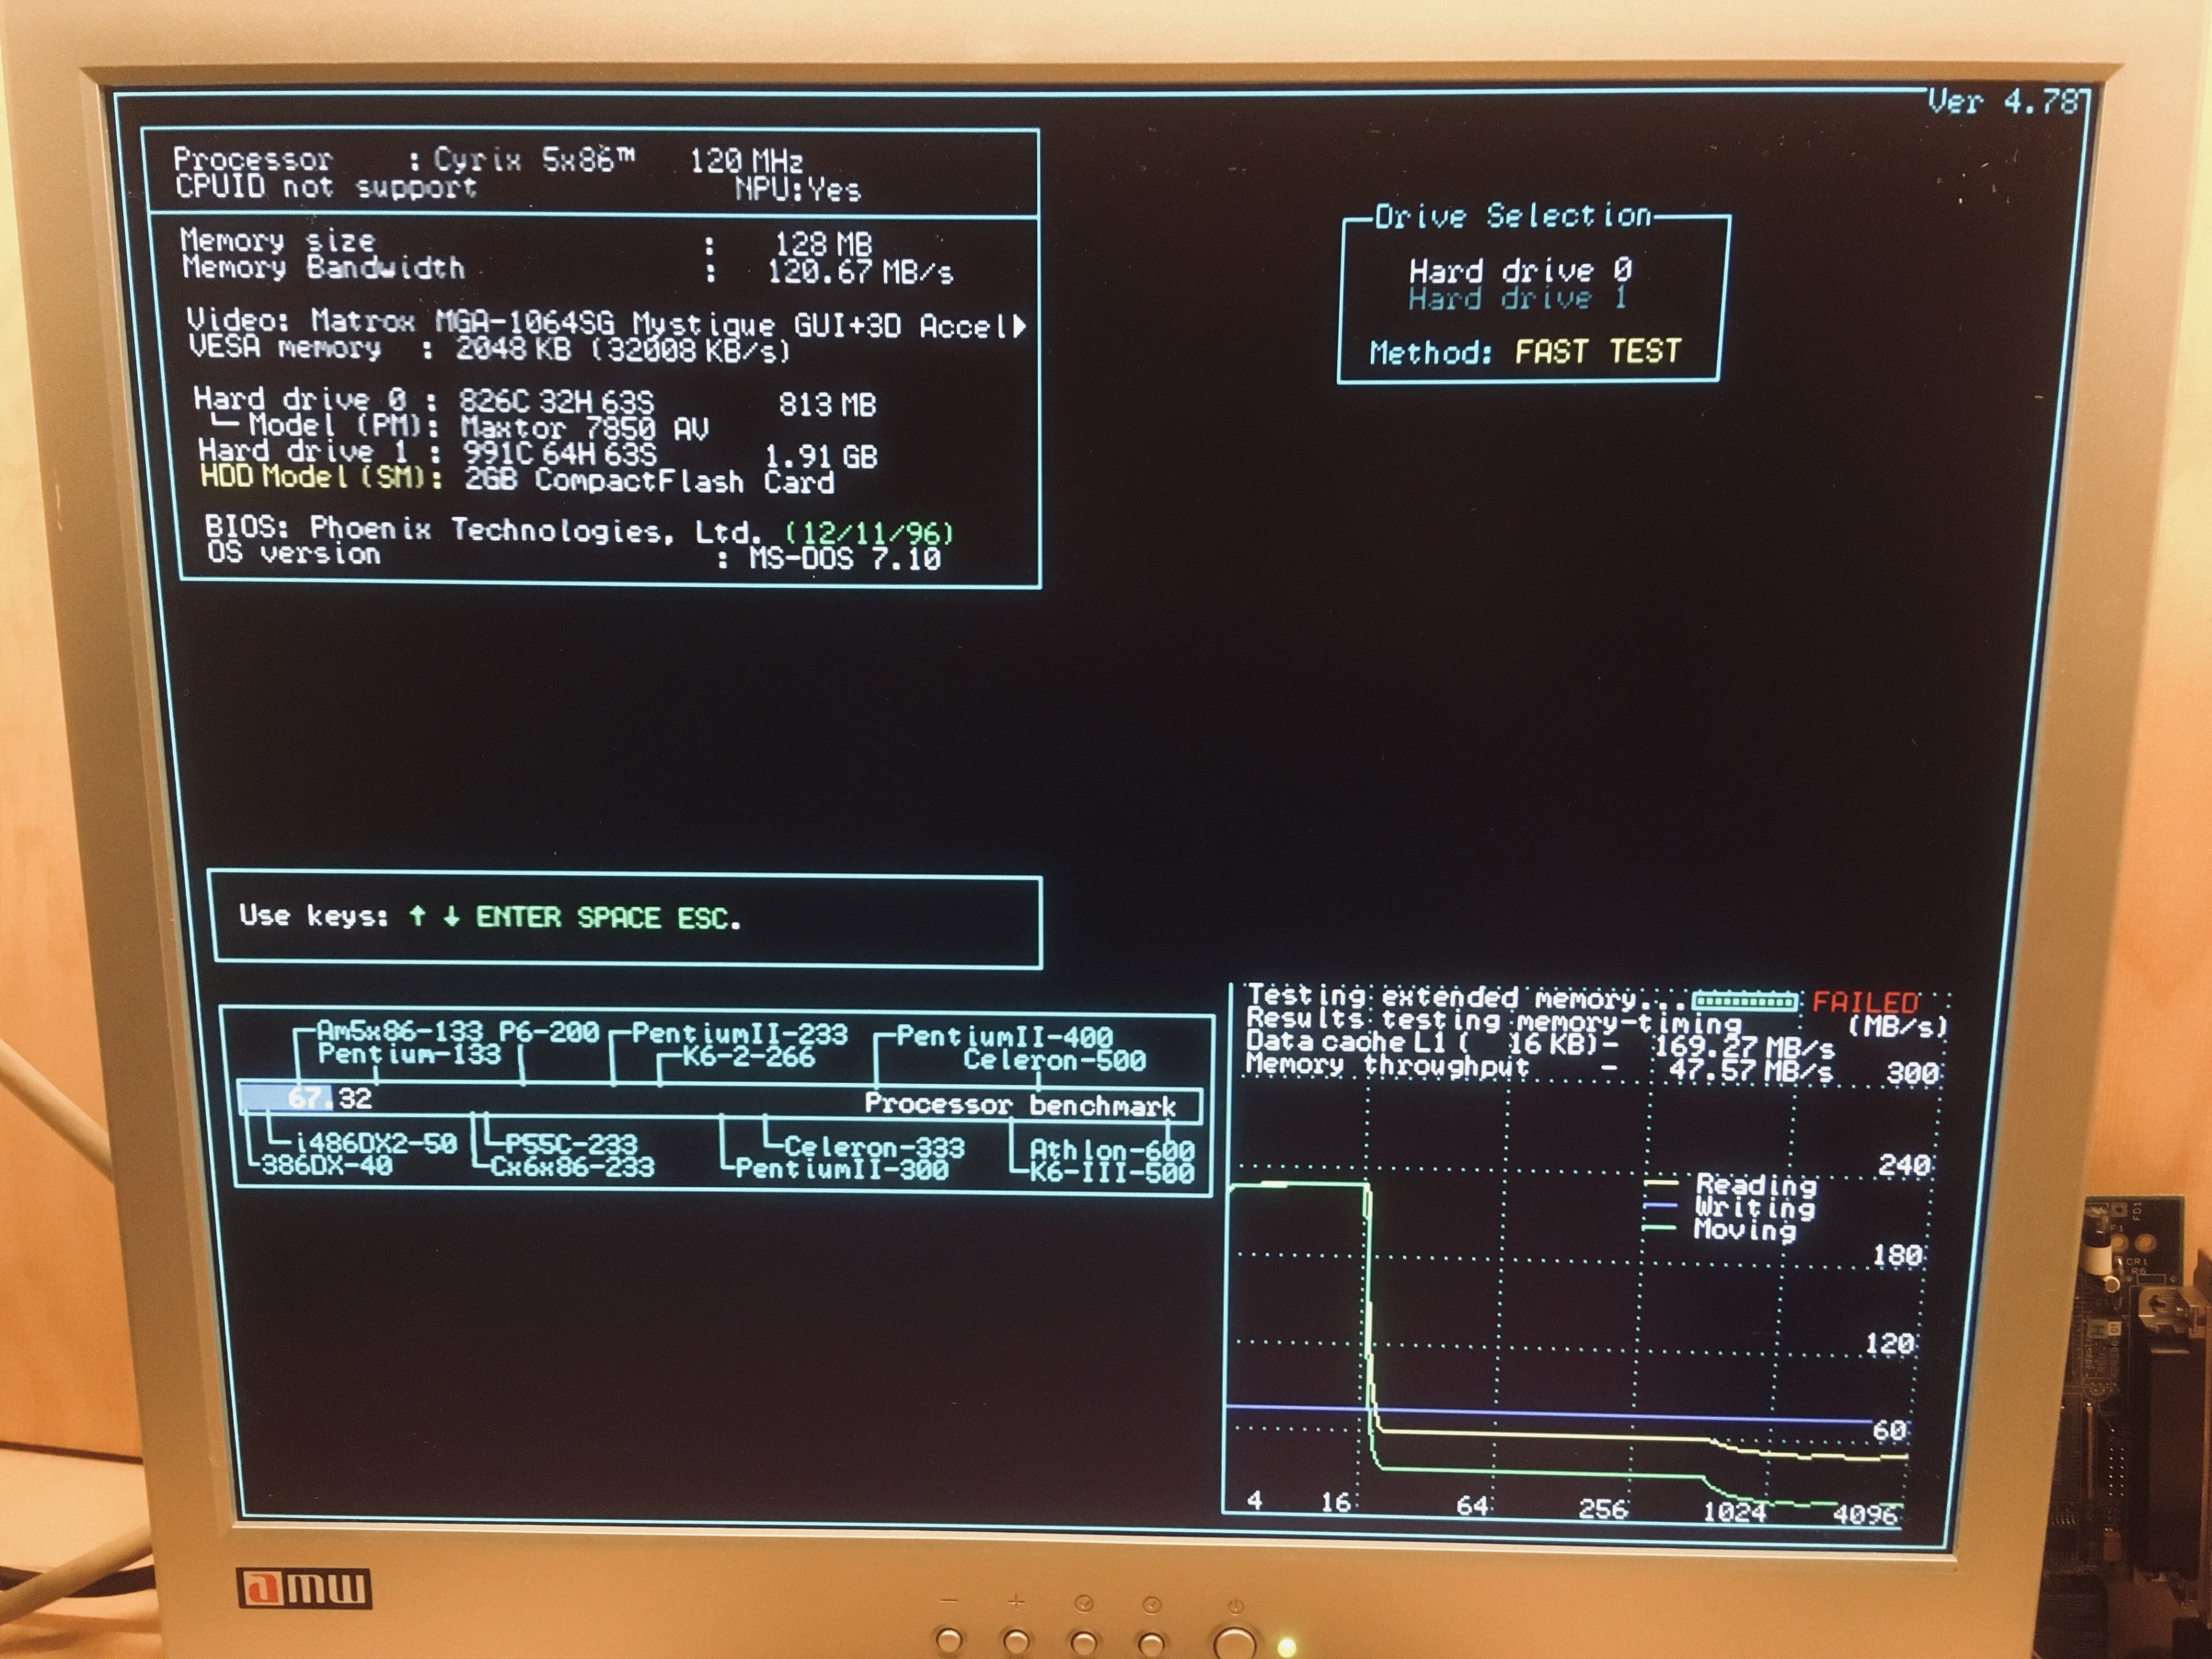Click the Pentium-133 benchmark marker label
Screen dimensions: 2212x1659
click(409, 1054)
